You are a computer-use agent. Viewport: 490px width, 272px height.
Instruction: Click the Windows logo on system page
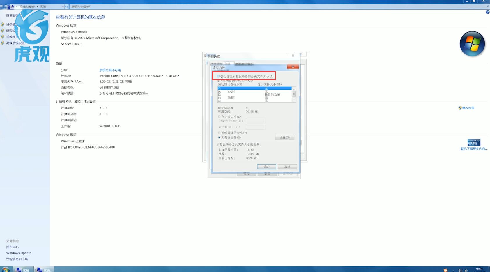pos(472,44)
